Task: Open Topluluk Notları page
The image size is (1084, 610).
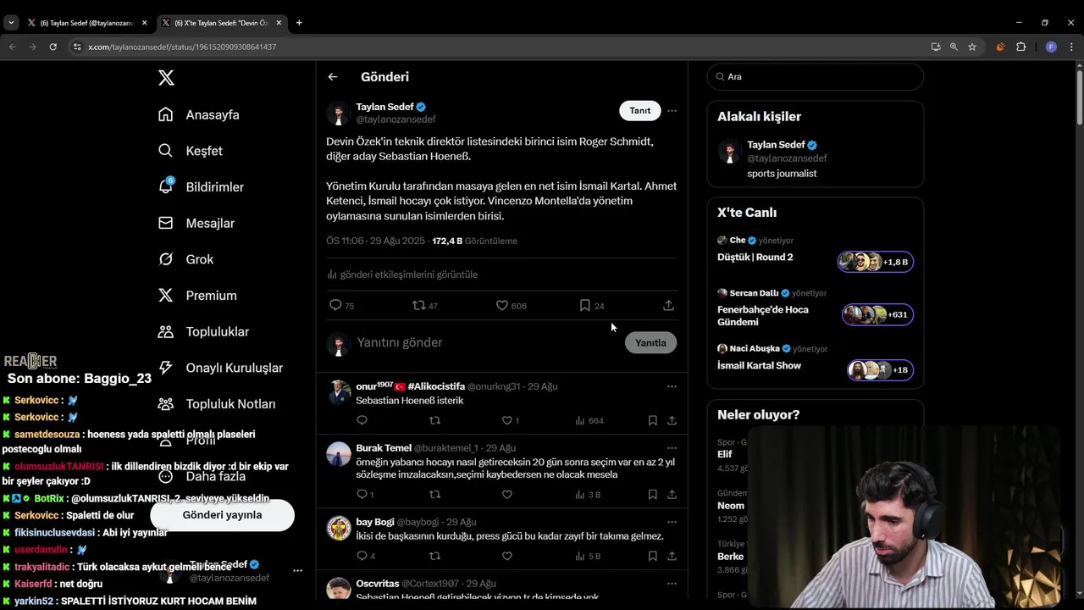Action: (x=217, y=404)
